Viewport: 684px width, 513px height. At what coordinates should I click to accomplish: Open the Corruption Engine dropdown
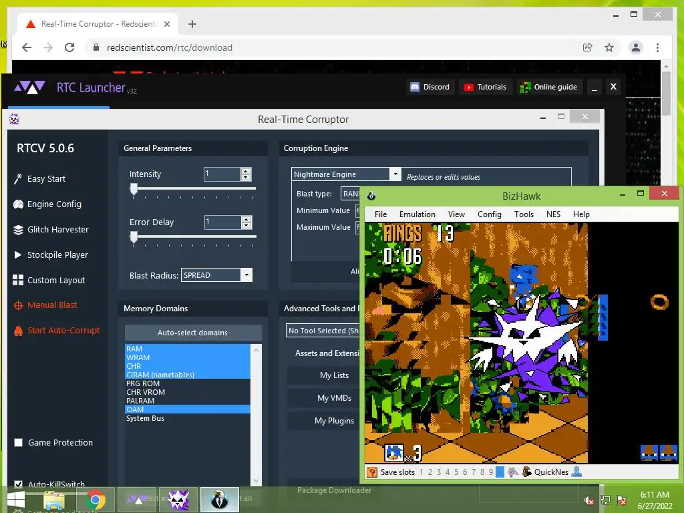[395, 174]
